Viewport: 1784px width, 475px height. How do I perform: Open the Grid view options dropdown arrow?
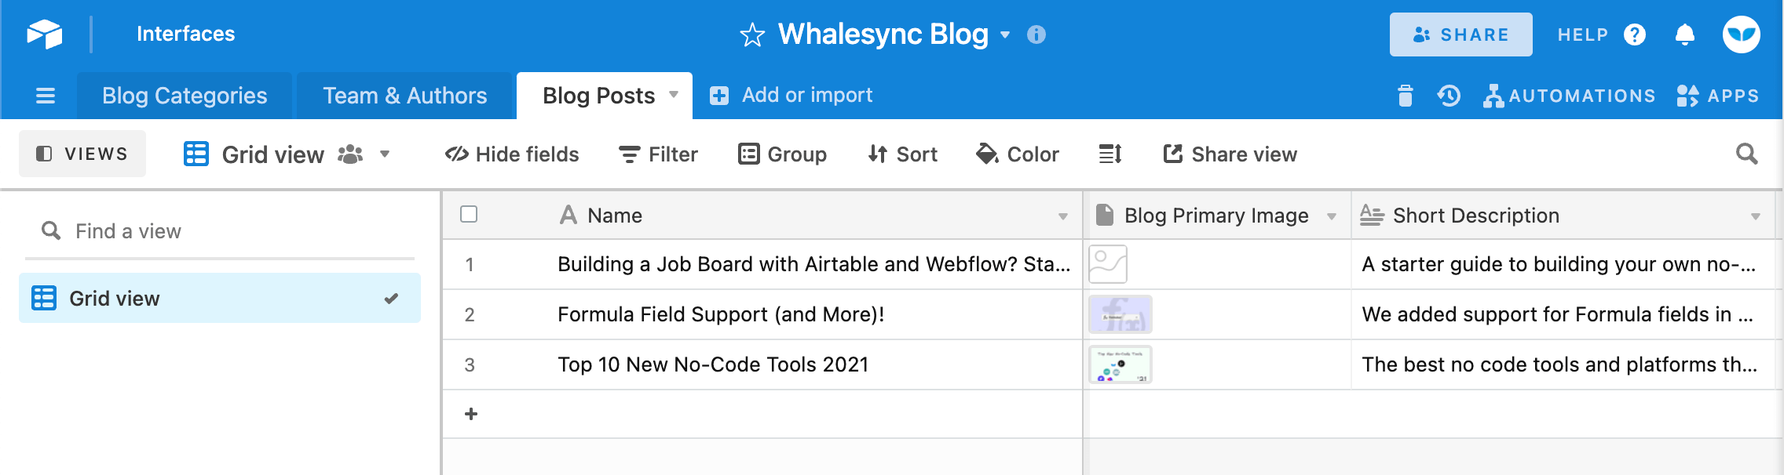click(385, 154)
